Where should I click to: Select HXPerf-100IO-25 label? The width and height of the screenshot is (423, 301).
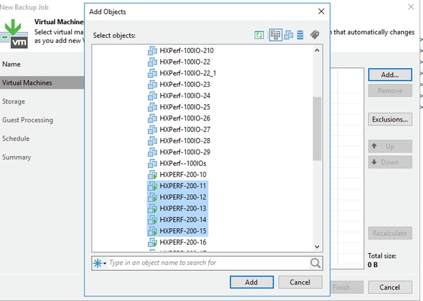tap(185, 107)
